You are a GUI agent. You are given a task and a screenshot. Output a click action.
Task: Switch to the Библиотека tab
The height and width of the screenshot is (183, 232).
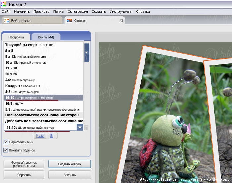click(32, 21)
